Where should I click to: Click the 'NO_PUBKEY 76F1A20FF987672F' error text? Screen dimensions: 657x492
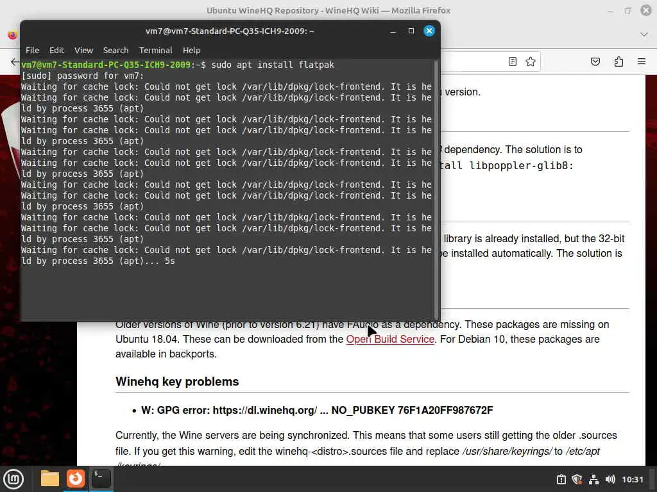[412, 410]
